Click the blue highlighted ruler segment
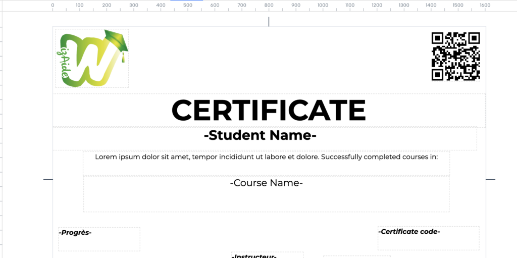The image size is (517, 258). 186,1
